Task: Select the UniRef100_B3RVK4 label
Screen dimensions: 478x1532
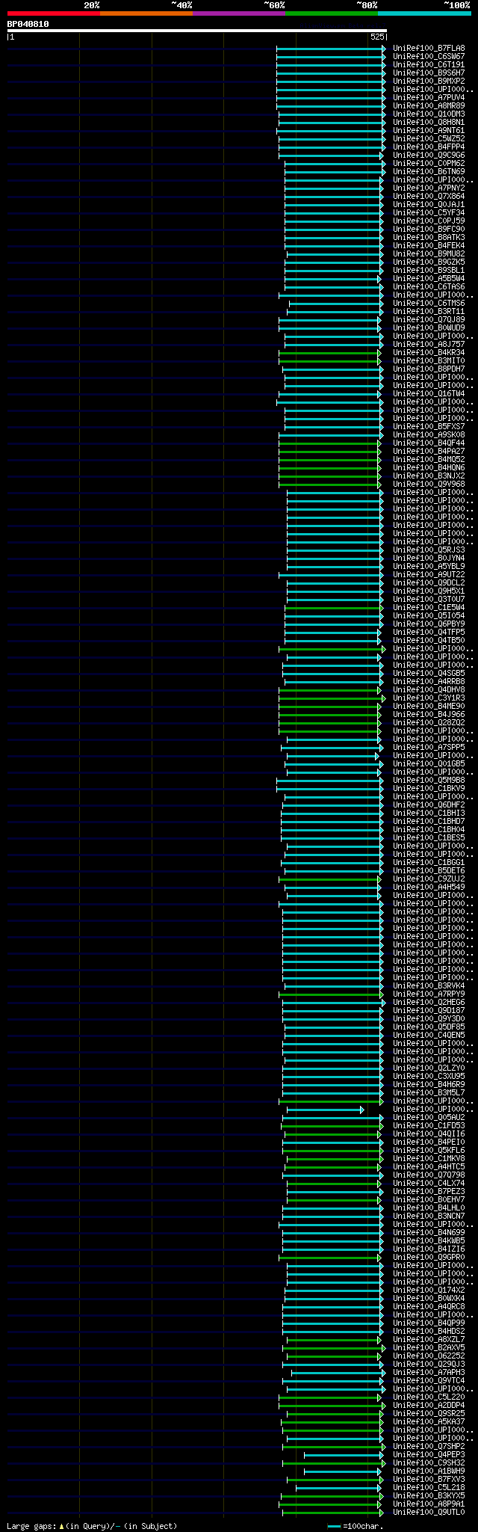Action: coord(429,985)
